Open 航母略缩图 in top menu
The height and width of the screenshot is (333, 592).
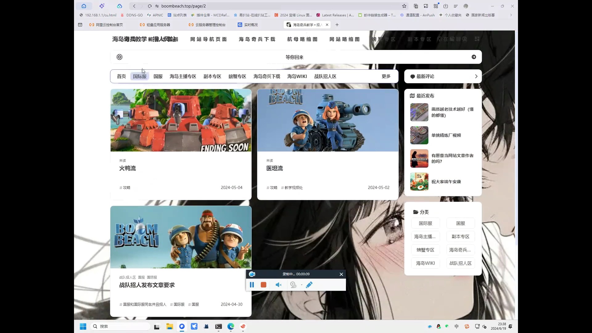coord(302,39)
